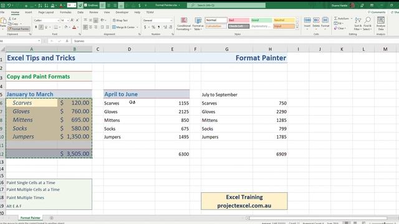Increase font size with the larger A icon
Screen dimensions: 399x224
click(x=72, y=21)
